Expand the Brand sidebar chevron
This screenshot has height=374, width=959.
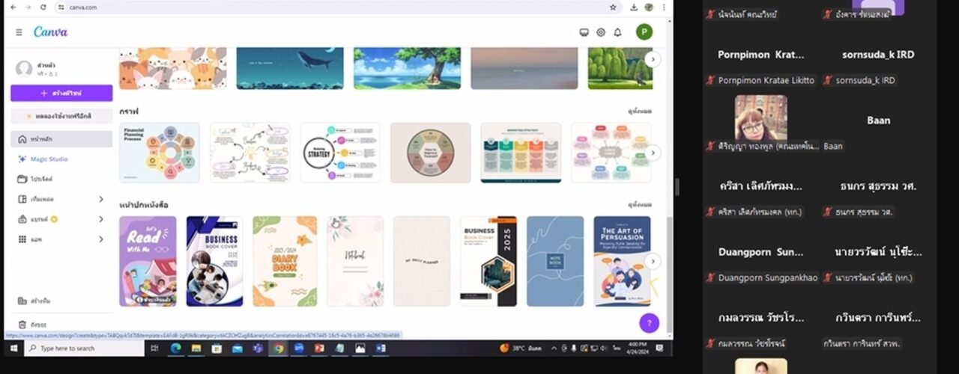click(101, 219)
